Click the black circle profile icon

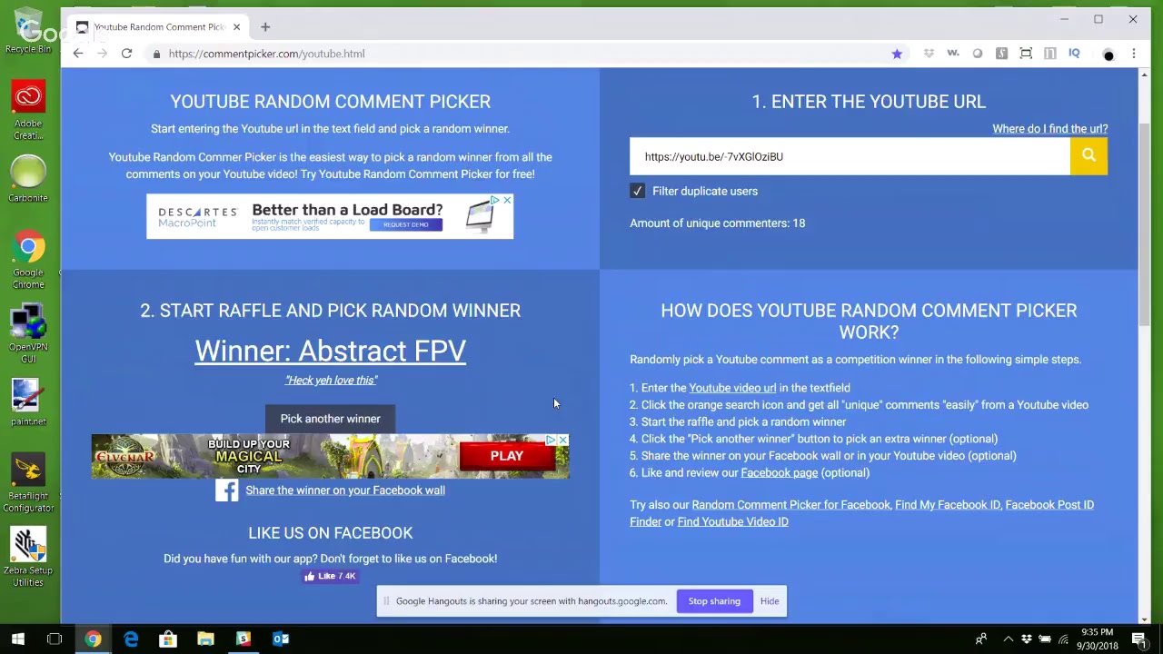[1108, 54]
